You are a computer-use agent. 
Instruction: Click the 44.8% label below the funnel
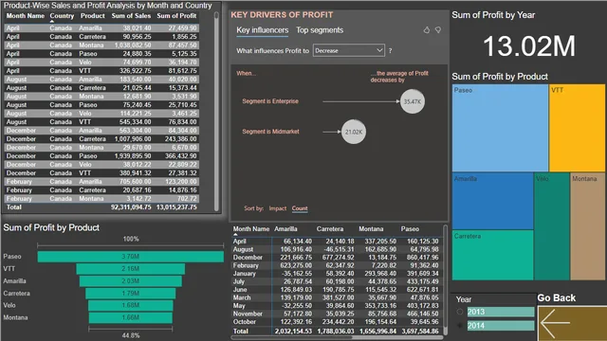pos(131,335)
